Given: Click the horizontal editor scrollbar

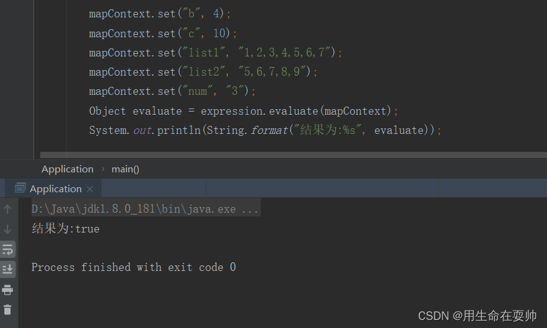Looking at the screenshot, I should [294, 155].
